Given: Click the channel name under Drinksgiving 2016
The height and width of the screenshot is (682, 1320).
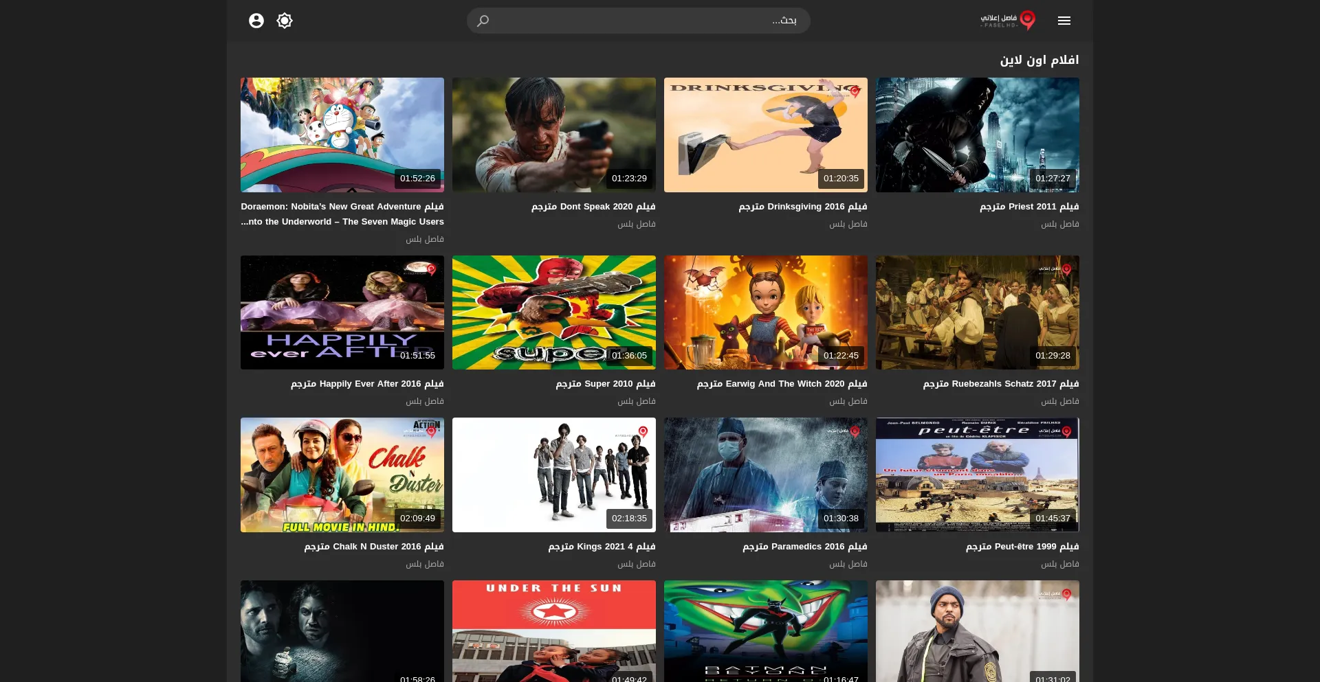Looking at the screenshot, I should click(x=848, y=224).
